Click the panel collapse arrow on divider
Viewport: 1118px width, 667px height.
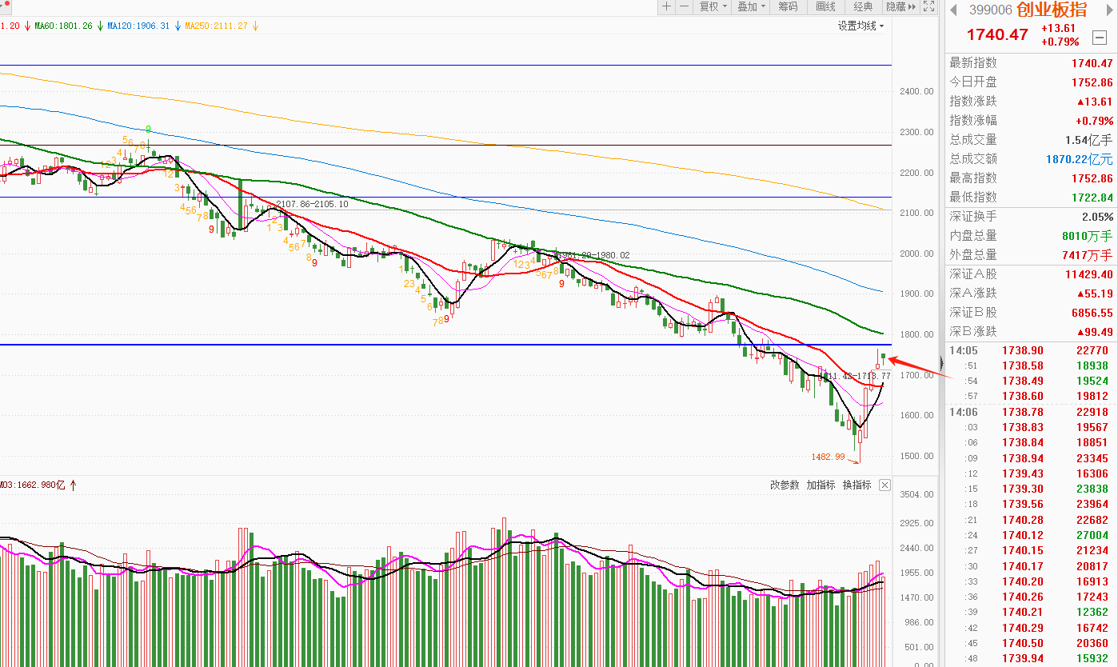941,362
